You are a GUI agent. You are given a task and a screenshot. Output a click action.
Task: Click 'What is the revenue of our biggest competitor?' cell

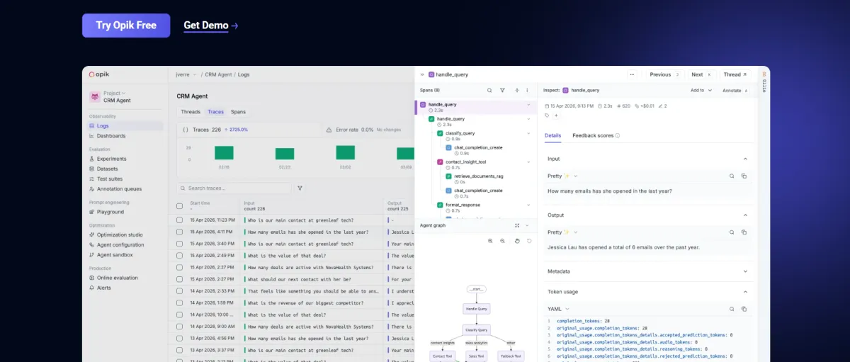(312, 302)
